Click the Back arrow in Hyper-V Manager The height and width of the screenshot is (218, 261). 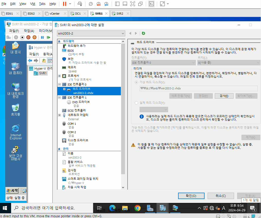30,61
